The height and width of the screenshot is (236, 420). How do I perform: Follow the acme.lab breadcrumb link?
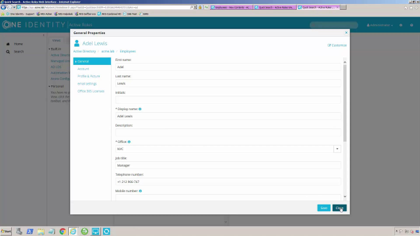pyautogui.click(x=108, y=51)
